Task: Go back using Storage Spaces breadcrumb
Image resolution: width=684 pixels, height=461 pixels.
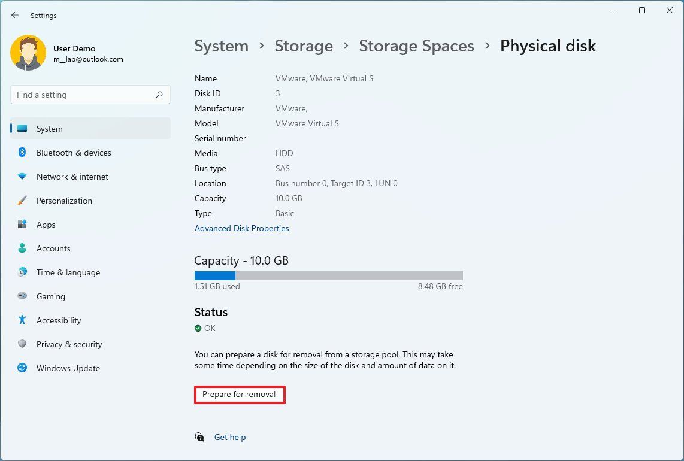Action: pos(416,46)
